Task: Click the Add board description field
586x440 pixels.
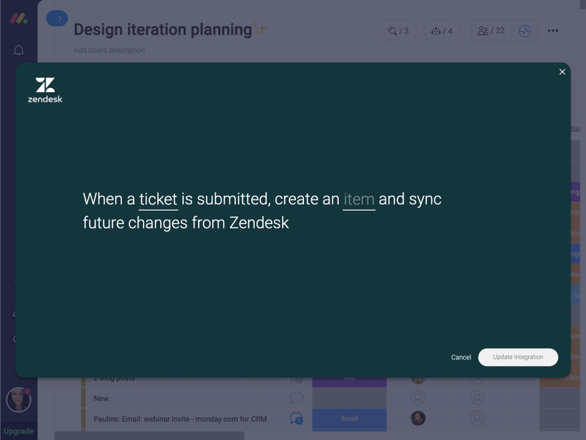Action: (x=109, y=50)
